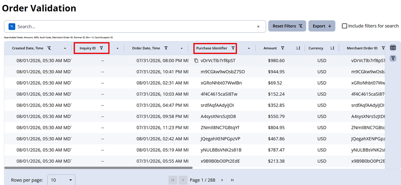Select purchase identifier yNULBBsVNK2s81B
Screen dimensions: 401x185
click(221, 151)
